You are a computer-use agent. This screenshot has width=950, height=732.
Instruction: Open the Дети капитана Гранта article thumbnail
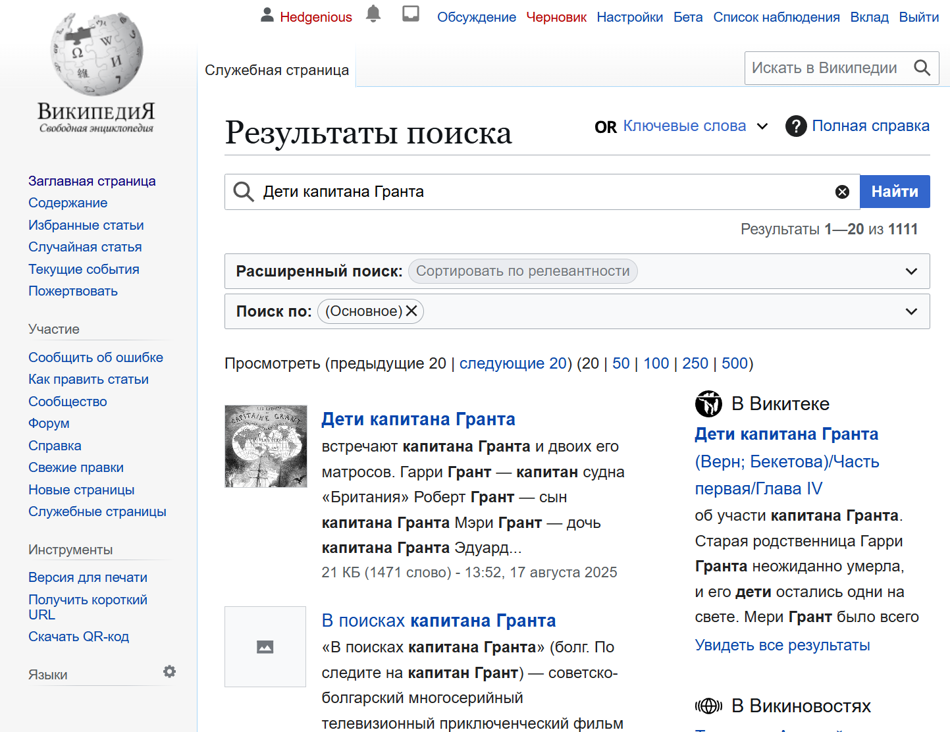pyautogui.click(x=266, y=446)
